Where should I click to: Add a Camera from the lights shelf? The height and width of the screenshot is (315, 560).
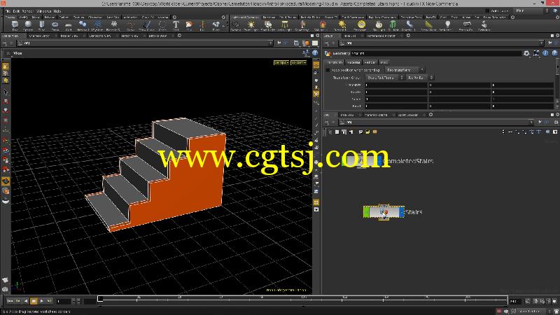tap(235, 25)
